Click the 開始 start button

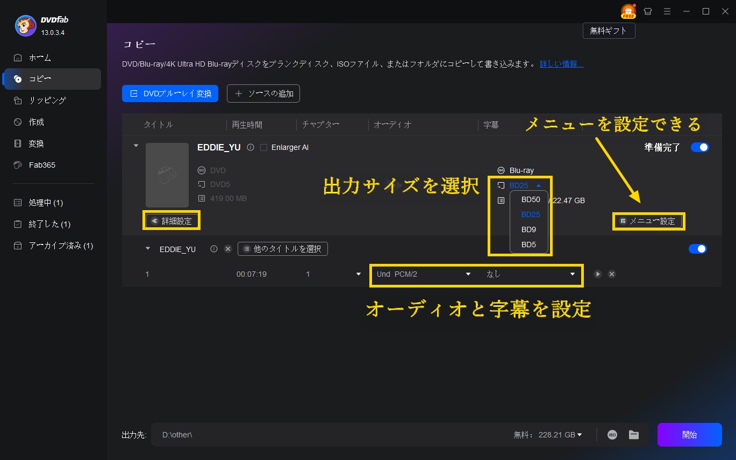point(689,435)
